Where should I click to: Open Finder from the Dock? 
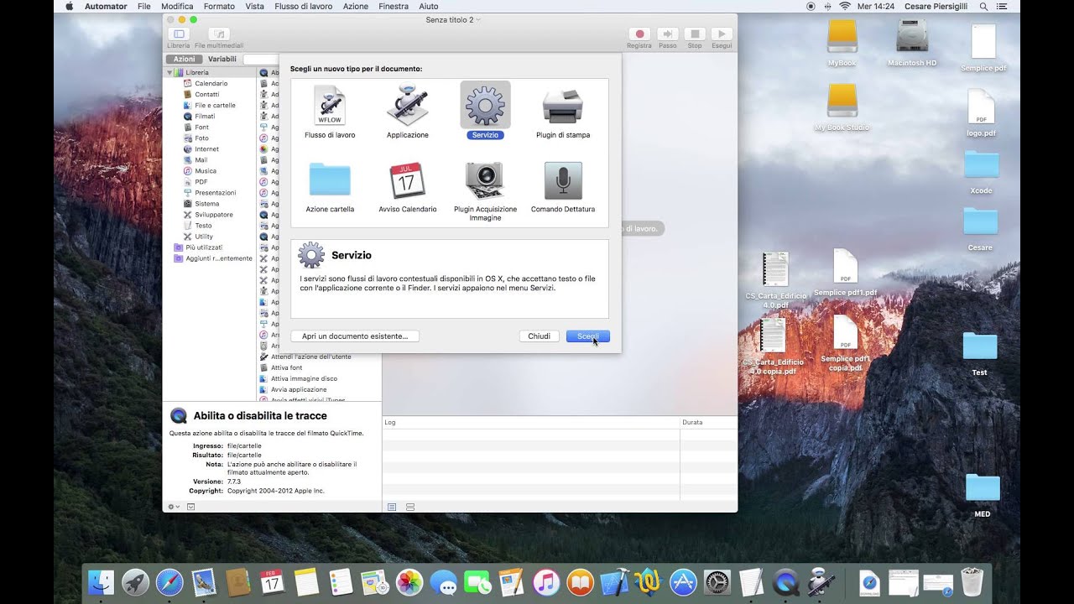pos(102,582)
